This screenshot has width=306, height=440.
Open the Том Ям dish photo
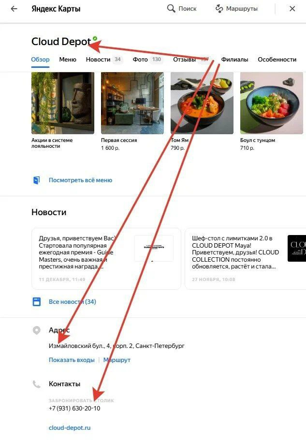202,103
